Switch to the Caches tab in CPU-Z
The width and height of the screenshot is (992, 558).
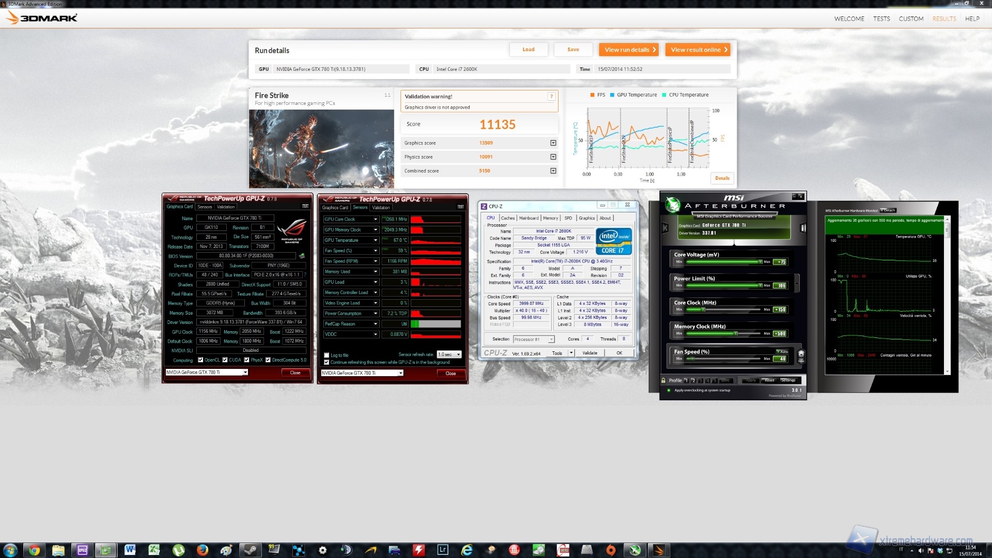pos(508,218)
